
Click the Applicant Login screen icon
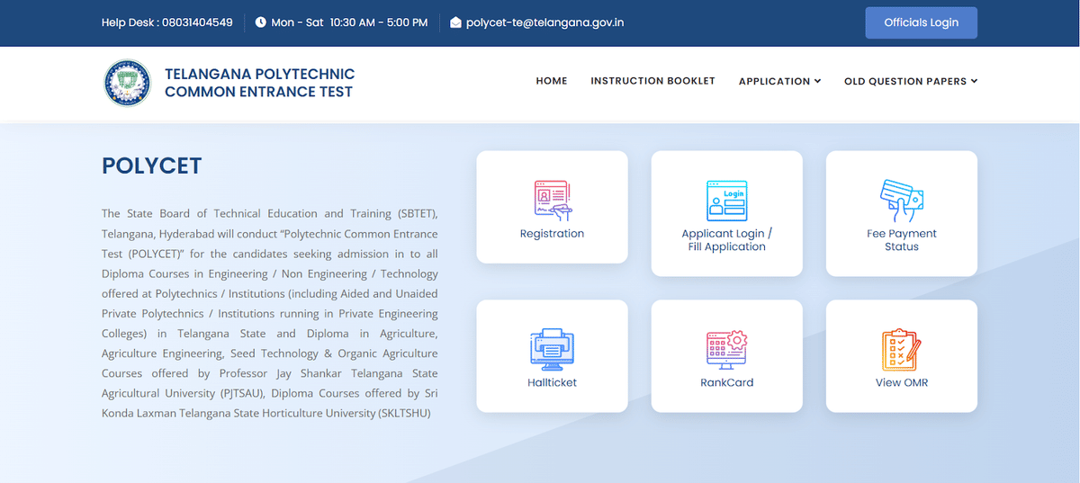click(726, 201)
